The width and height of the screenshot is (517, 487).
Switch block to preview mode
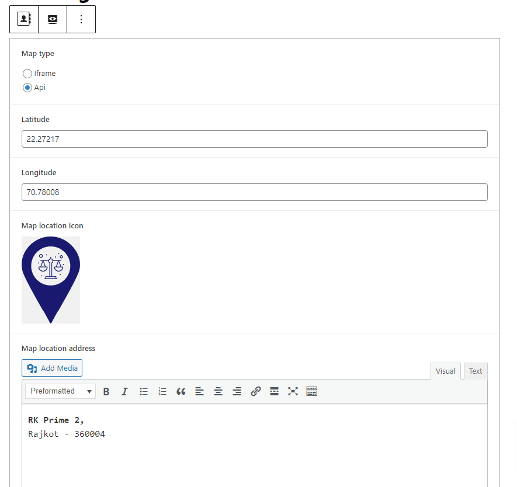point(53,19)
